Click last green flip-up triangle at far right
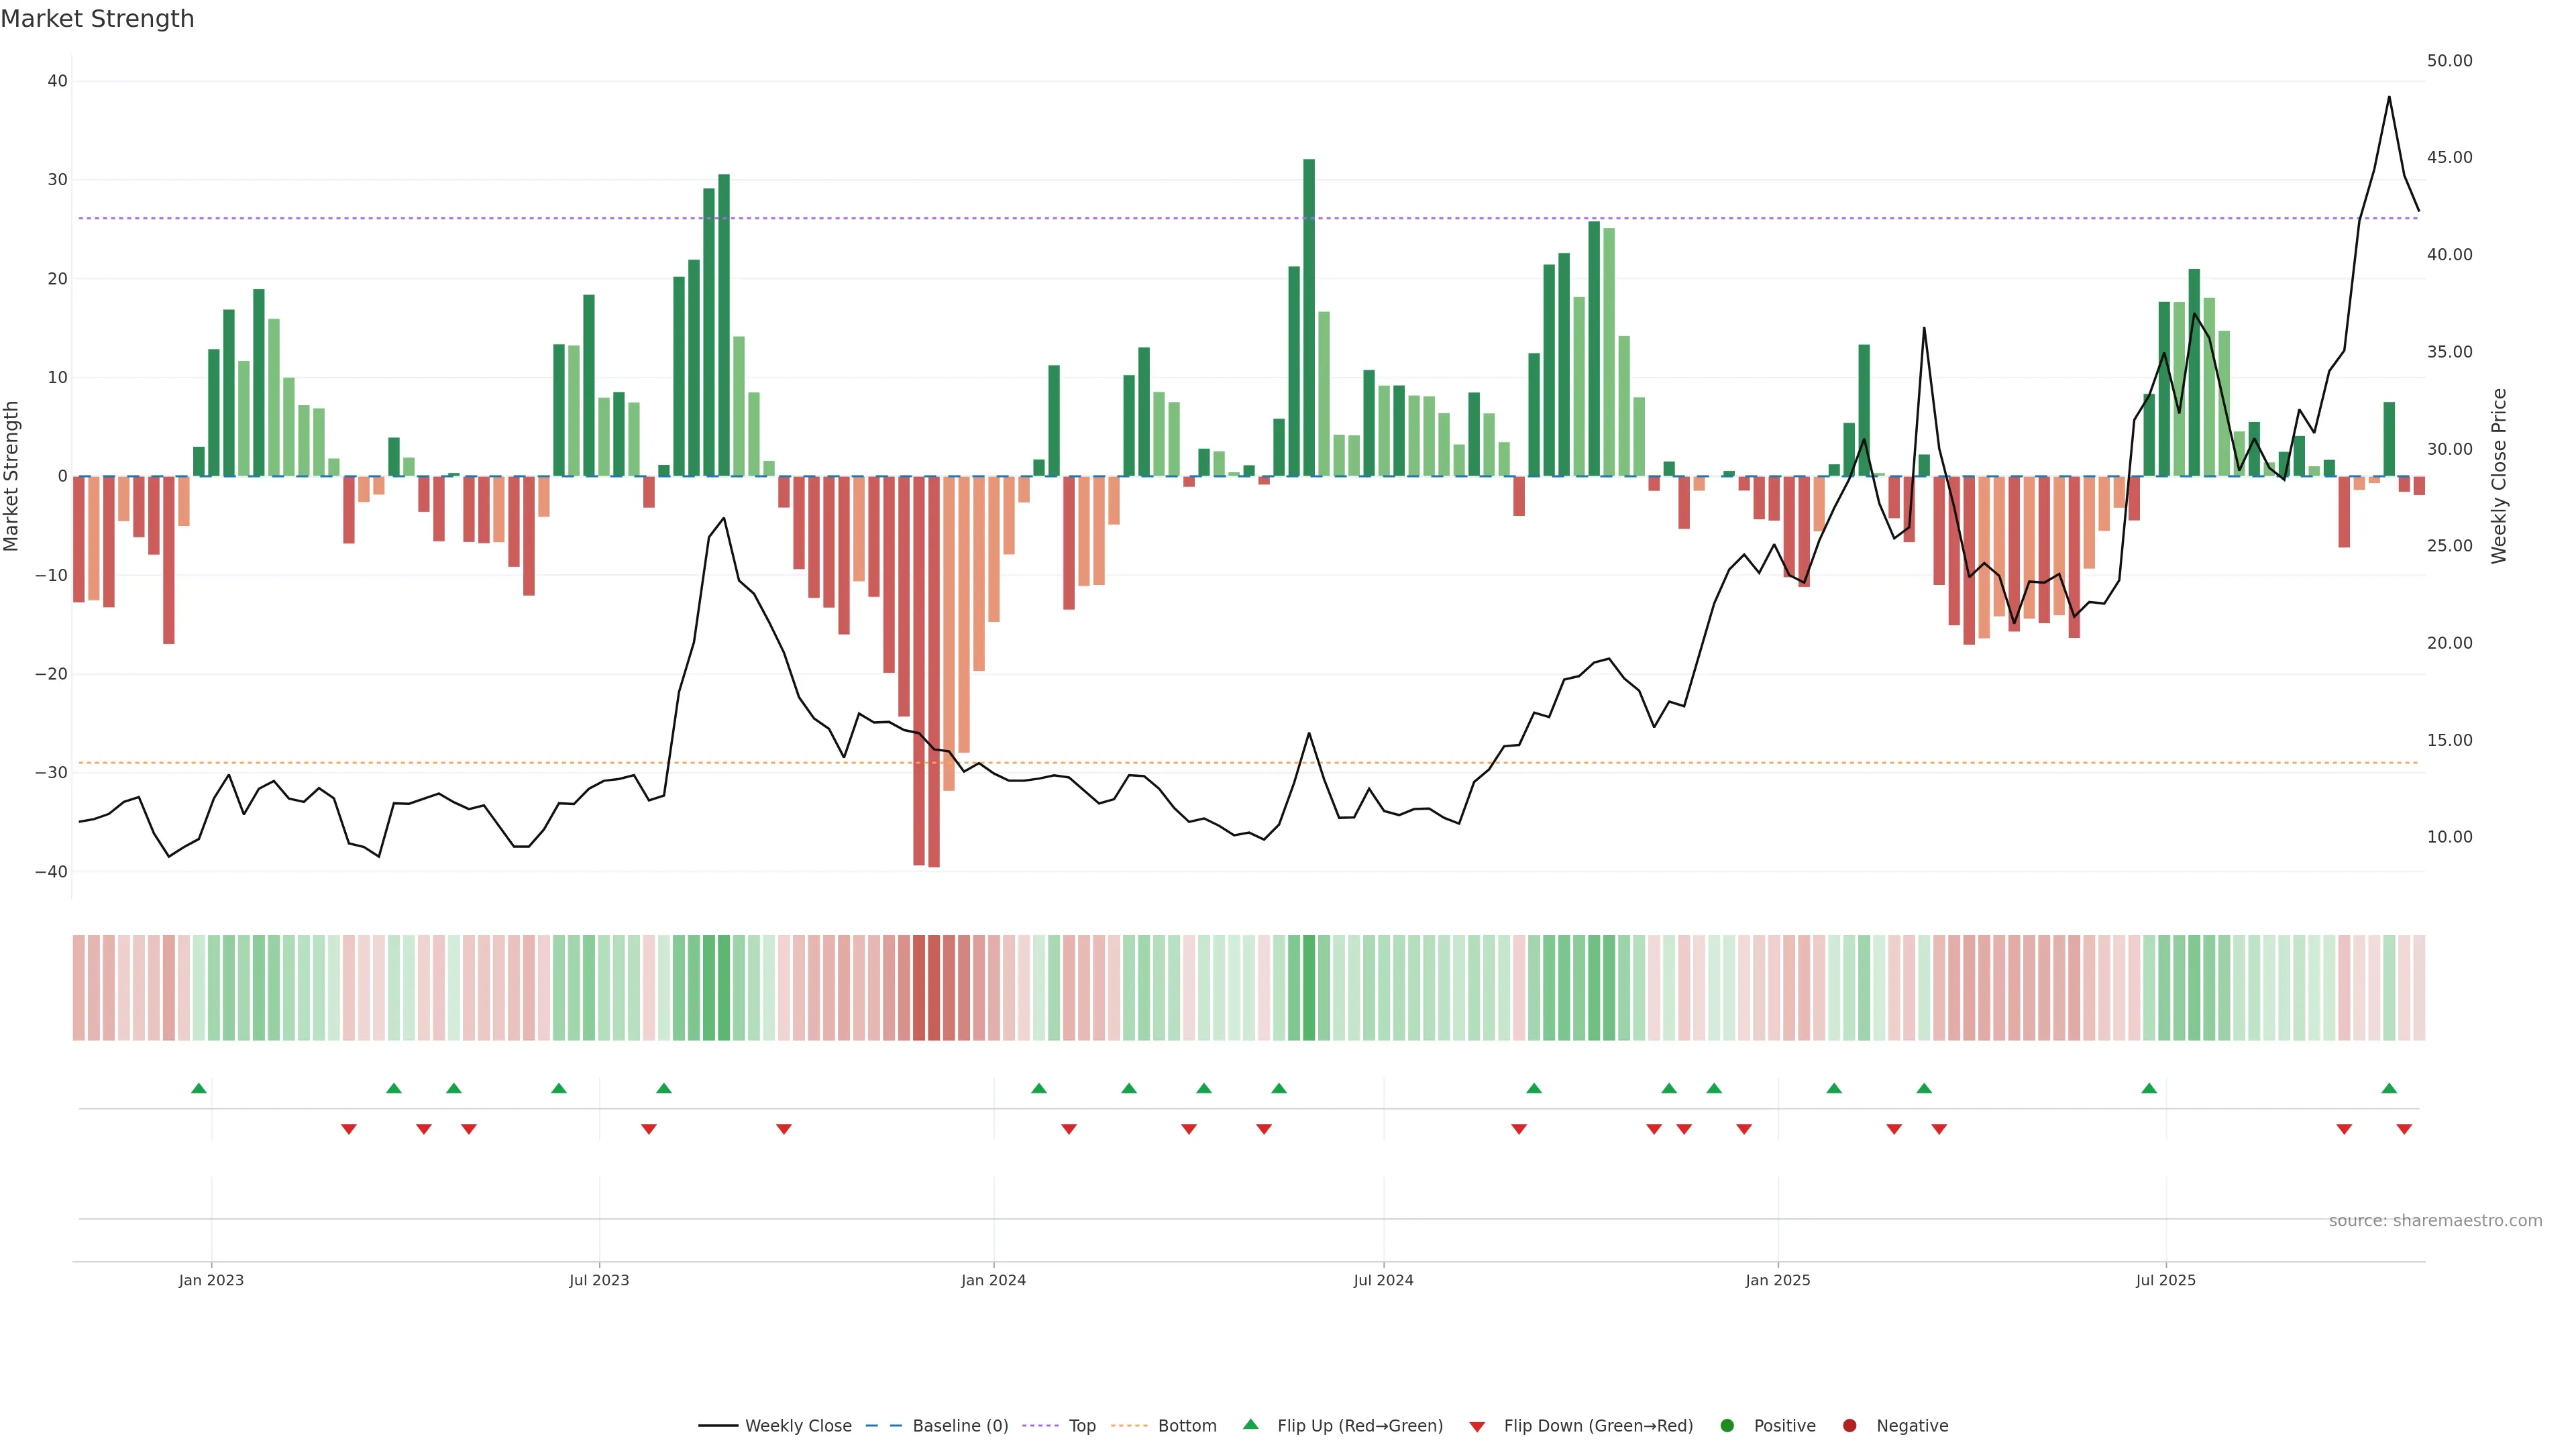2576x1449 pixels. [2389, 1088]
